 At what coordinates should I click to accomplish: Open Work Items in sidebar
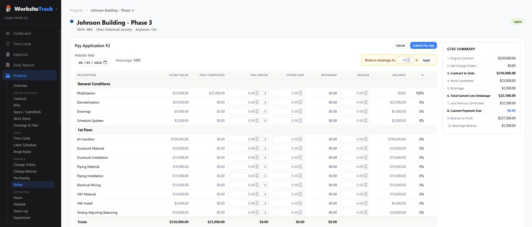[22, 119]
